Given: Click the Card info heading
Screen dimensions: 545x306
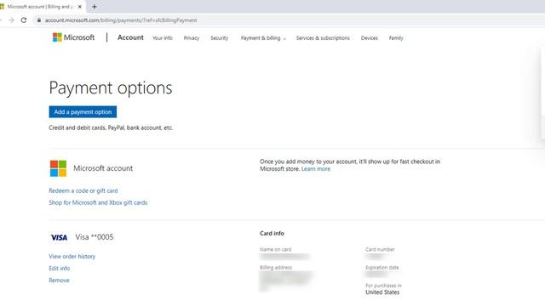Looking at the screenshot, I should 272,234.
